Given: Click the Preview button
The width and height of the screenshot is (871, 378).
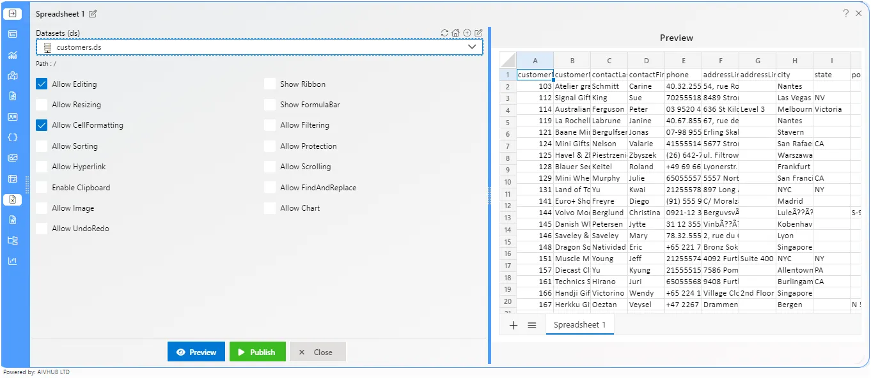Looking at the screenshot, I should tap(196, 352).
